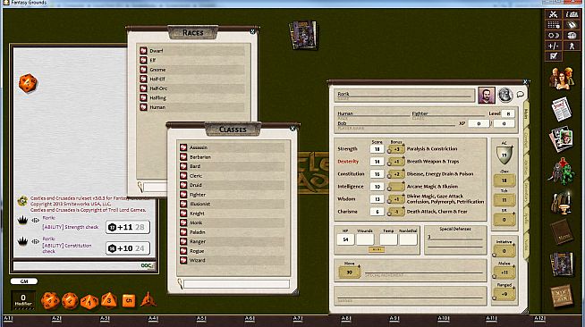585x327 pixels.
Task: Click the module book stack on the tabletop
Action: click(x=303, y=35)
